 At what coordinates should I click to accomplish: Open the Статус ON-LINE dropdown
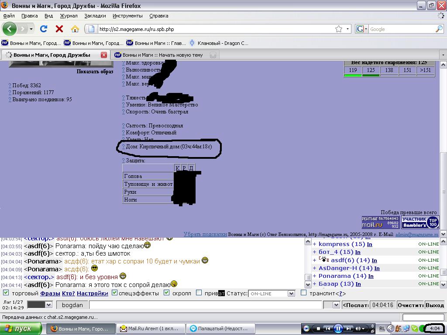coord(272,294)
